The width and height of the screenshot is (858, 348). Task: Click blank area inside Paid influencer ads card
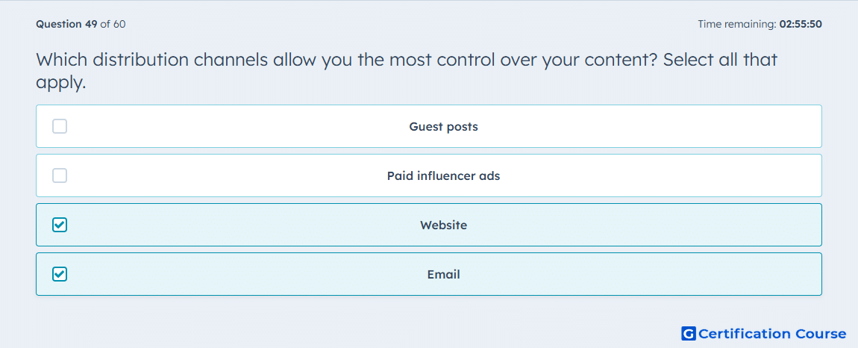pos(657,176)
